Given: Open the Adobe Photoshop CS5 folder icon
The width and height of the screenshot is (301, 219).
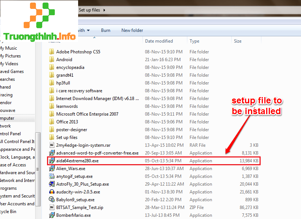Looking at the screenshot, I should (x=51, y=52).
